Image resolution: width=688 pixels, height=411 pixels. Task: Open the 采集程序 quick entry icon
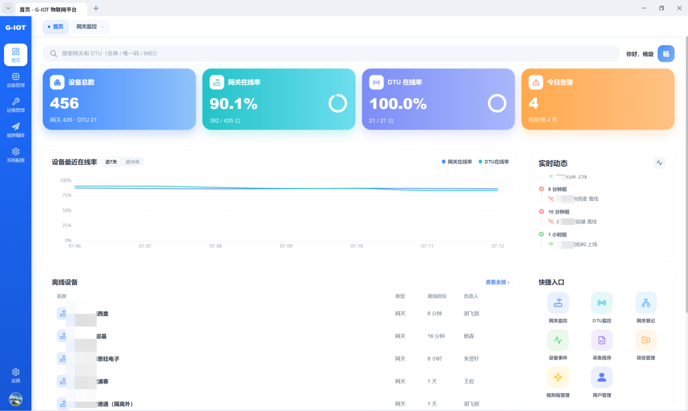(601, 340)
